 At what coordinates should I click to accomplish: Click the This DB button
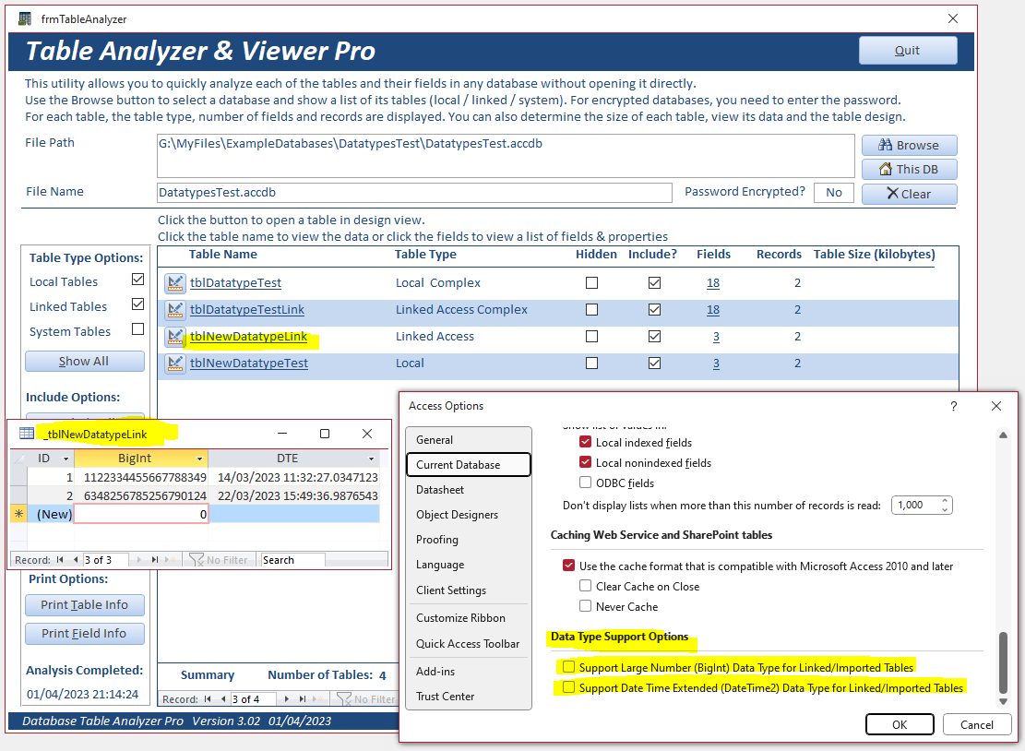pyautogui.click(x=909, y=169)
